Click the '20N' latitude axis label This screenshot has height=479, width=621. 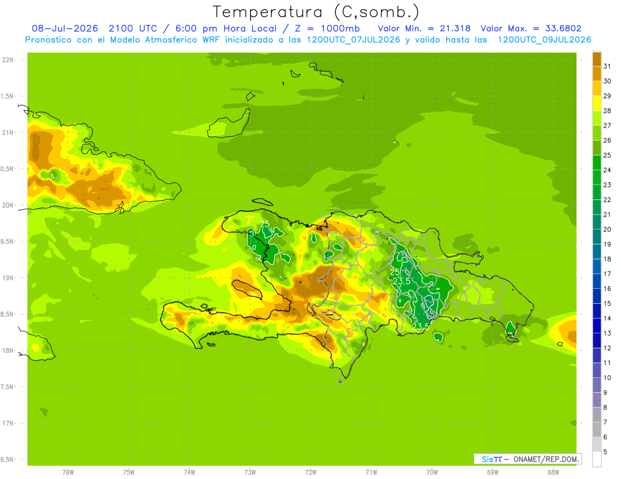coord(7,205)
